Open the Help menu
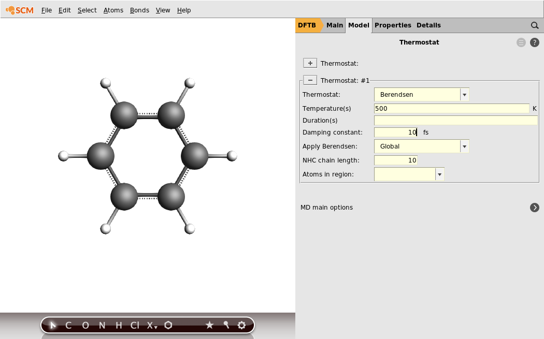Screen dimensions: 544x339 point(184,10)
